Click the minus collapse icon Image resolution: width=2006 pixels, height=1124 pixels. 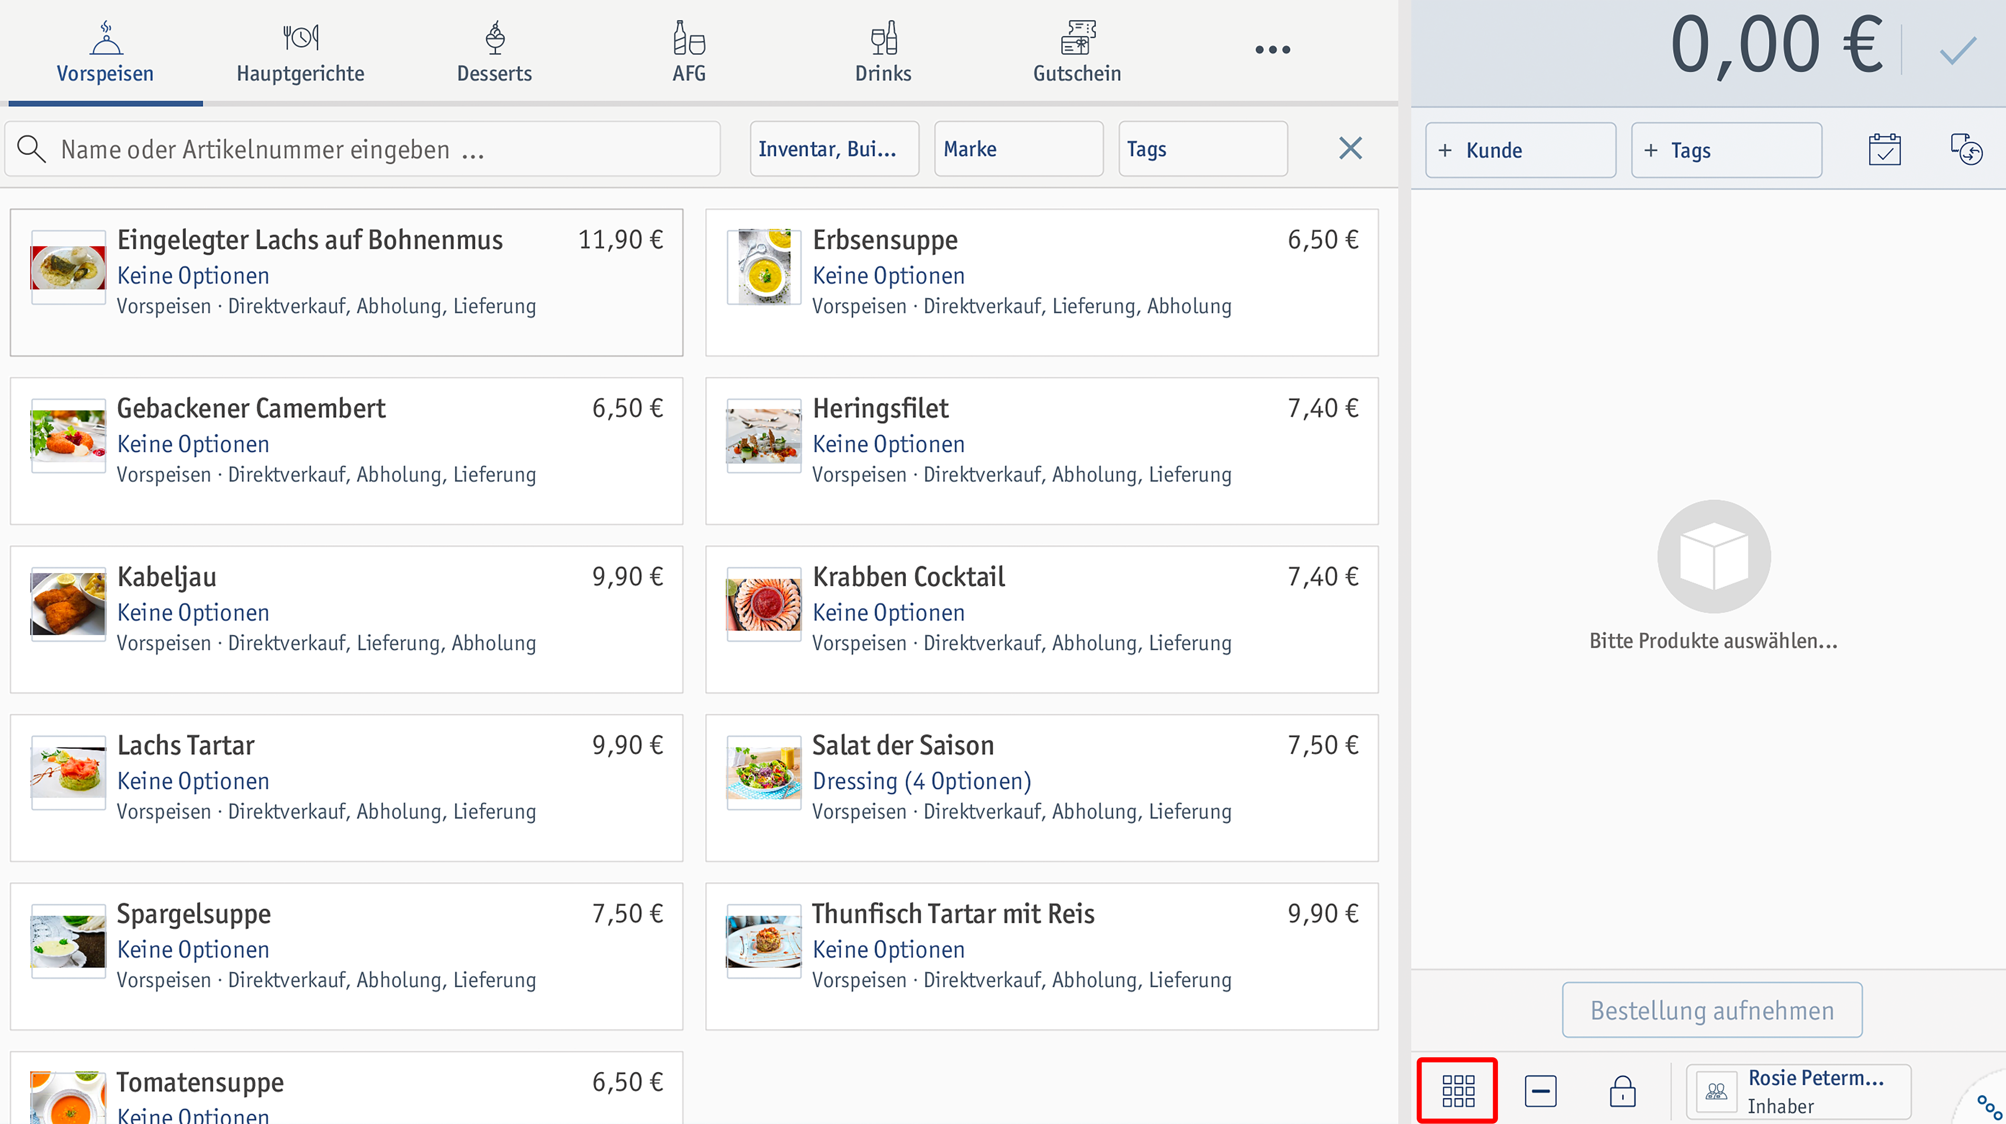pos(1540,1091)
